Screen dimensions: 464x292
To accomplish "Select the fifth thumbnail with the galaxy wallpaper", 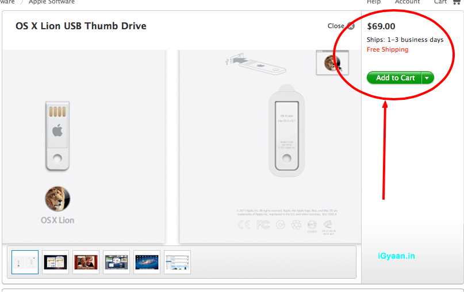I will 147,262.
